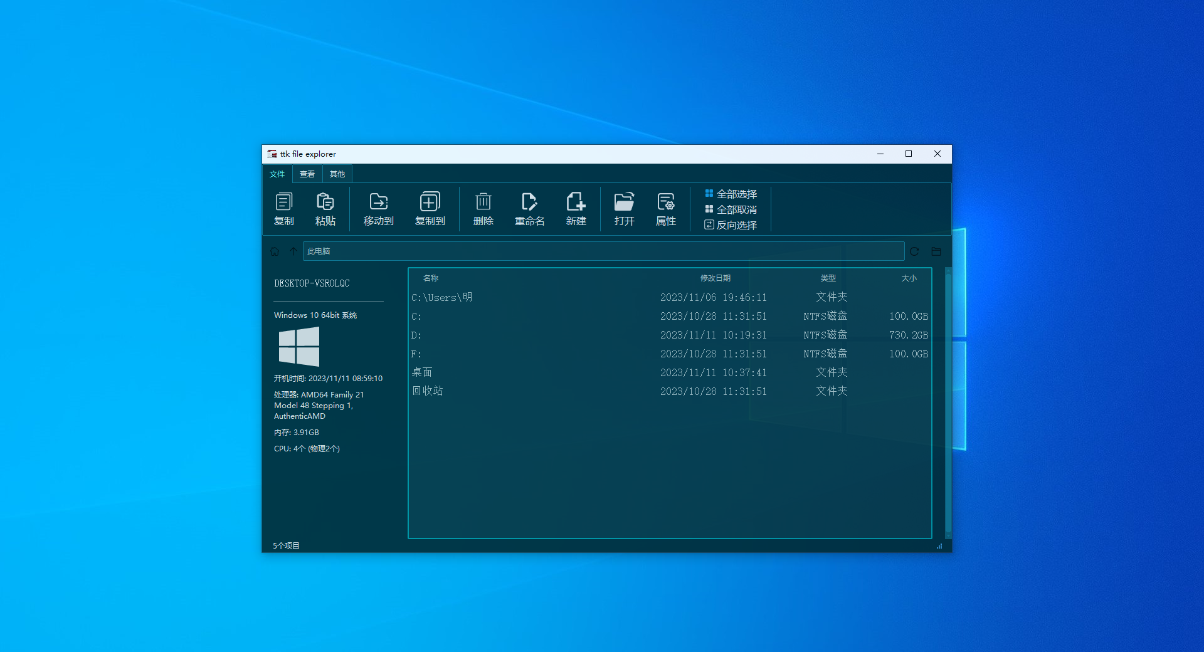Click the up-arrow parent folder icon
The image size is (1204, 652).
tap(293, 251)
